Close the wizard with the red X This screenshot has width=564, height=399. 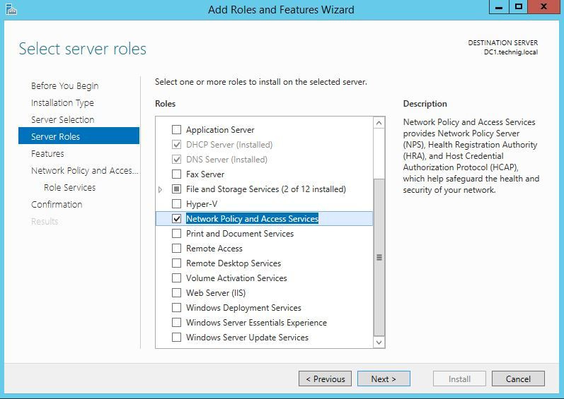coord(545,8)
